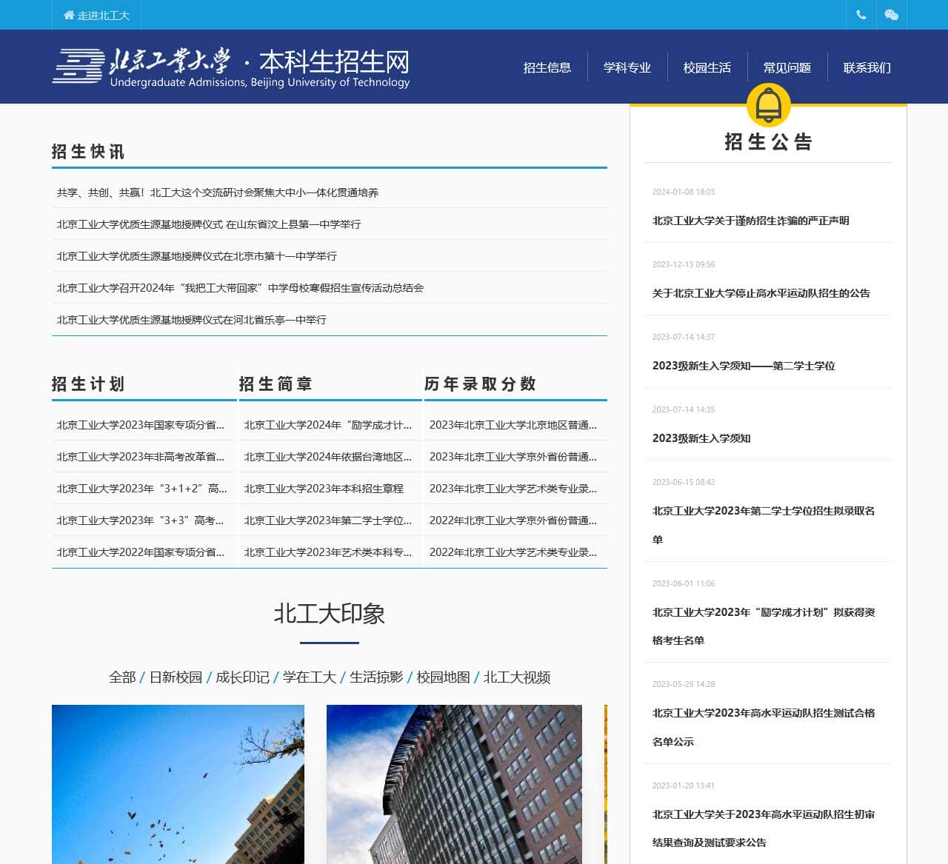Click the phone icon in top bar
The width and height of the screenshot is (948, 864).
click(861, 15)
